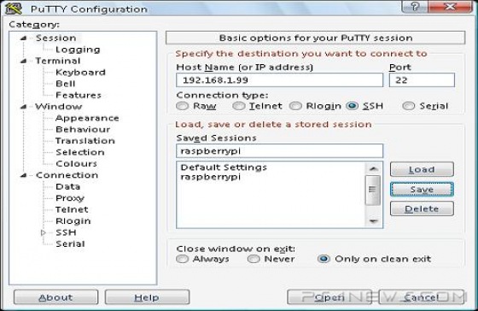Open the Telnet category in tree
This screenshot has width=478, height=311.
pyautogui.click(x=72, y=209)
